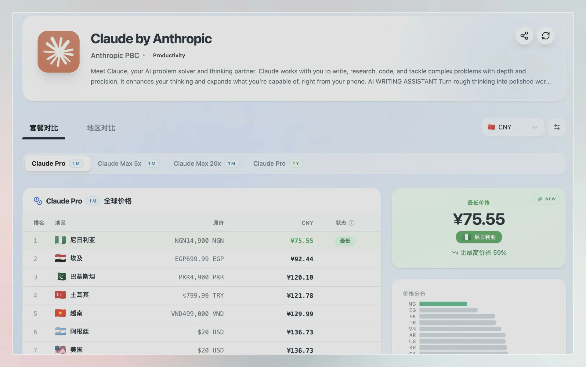Click the PKR4,900 PKR original price

coord(201,277)
